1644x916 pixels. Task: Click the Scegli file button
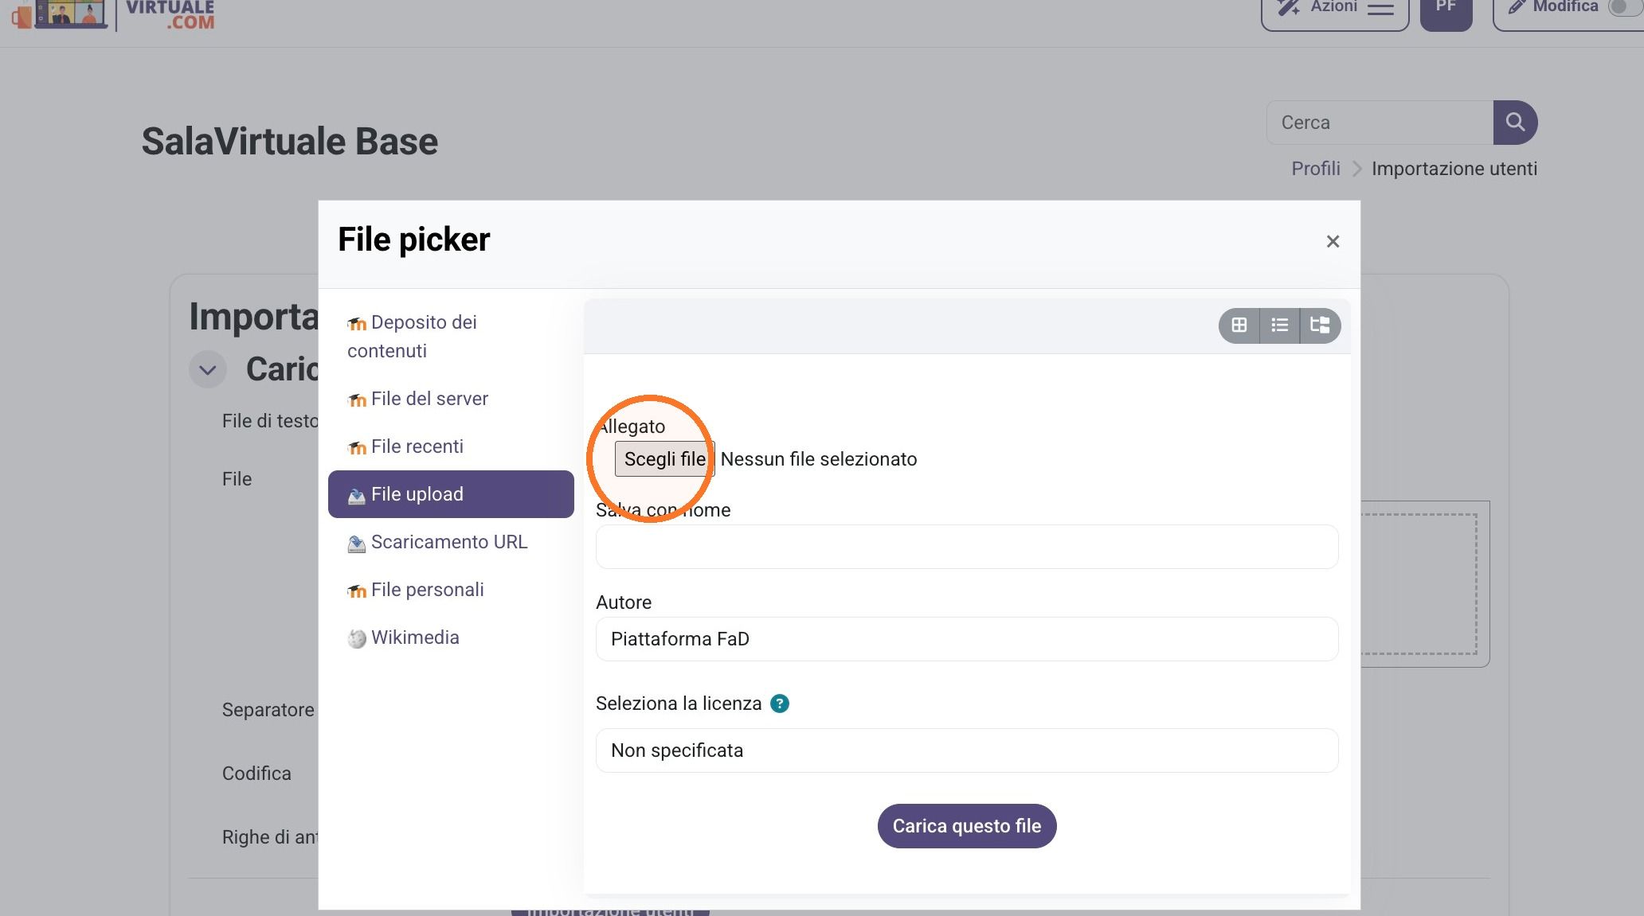664,459
